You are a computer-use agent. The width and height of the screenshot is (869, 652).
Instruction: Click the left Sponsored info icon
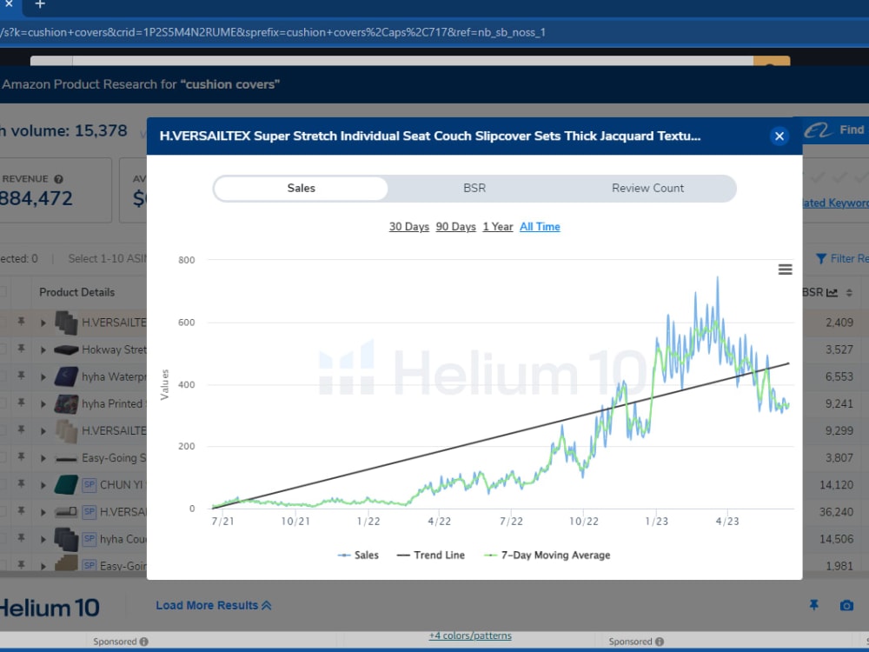click(144, 642)
